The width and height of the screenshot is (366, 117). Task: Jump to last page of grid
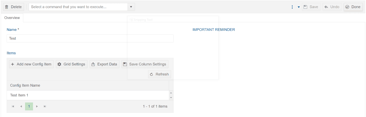tap(45, 106)
